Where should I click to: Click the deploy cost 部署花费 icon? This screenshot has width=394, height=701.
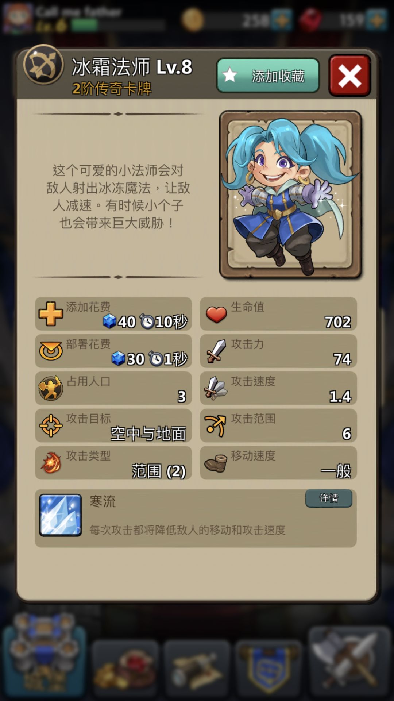tap(51, 351)
